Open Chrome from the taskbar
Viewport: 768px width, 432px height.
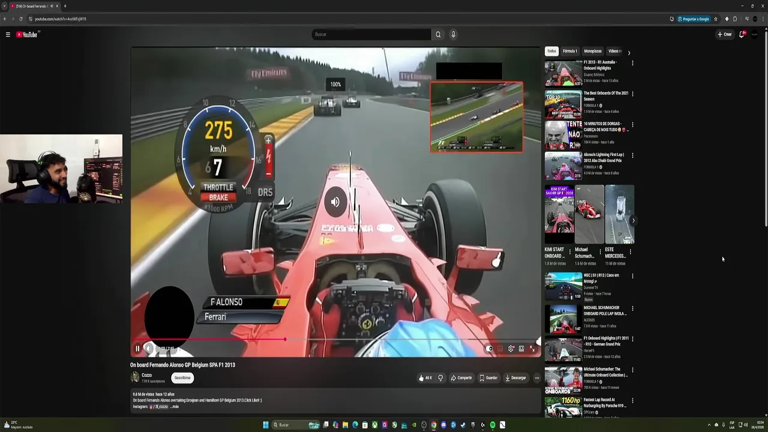[434, 425]
